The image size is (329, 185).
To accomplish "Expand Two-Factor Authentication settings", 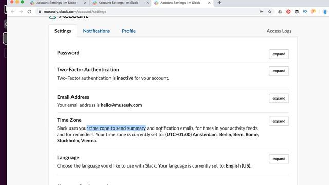I will click(x=279, y=71).
